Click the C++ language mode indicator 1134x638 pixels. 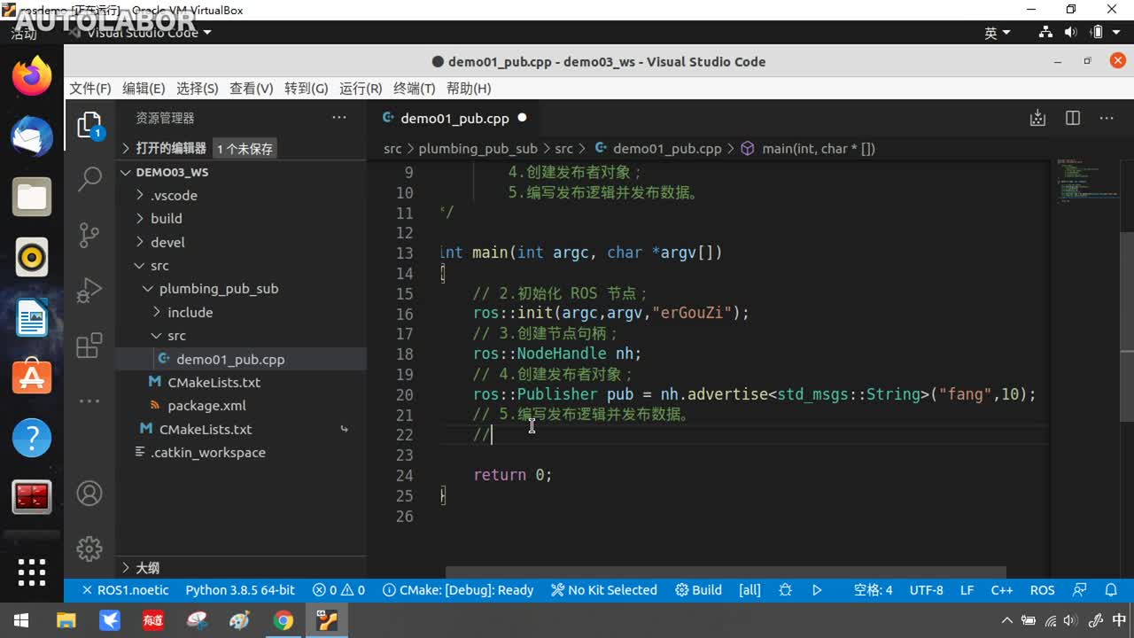[x=1002, y=590]
